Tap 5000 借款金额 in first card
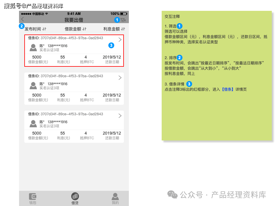The height and width of the screenshot is (206, 275). click(x=37, y=57)
